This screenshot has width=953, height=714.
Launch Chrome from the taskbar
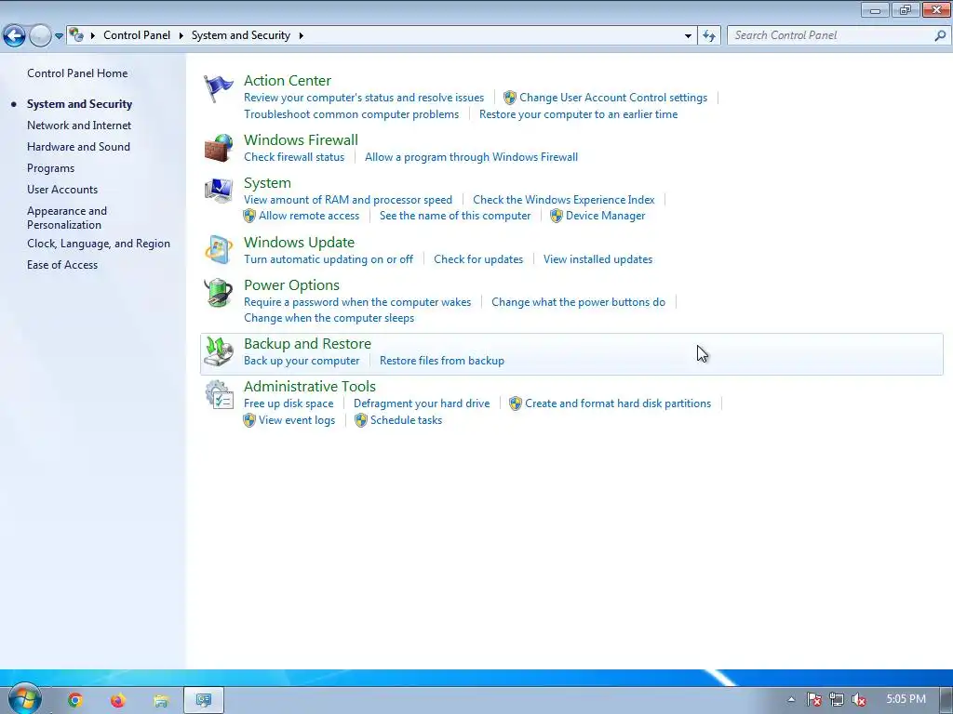[74, 701]
